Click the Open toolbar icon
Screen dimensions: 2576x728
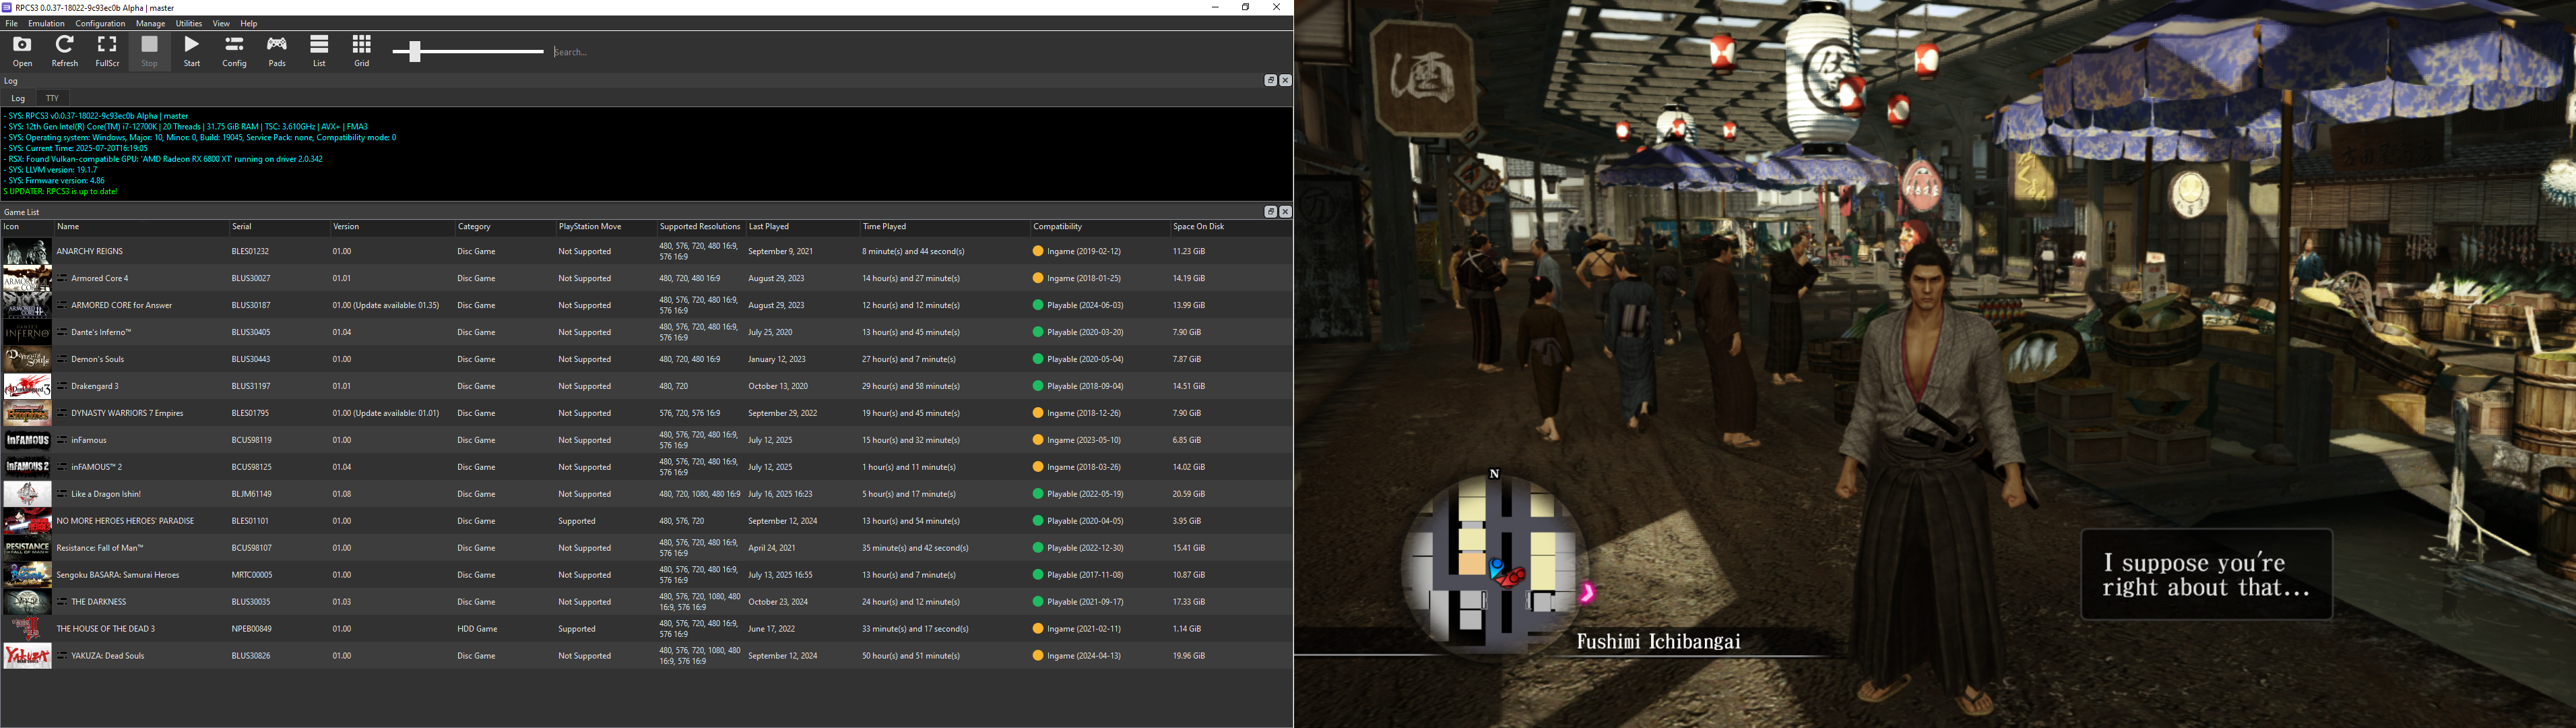[x=22, y=51]
